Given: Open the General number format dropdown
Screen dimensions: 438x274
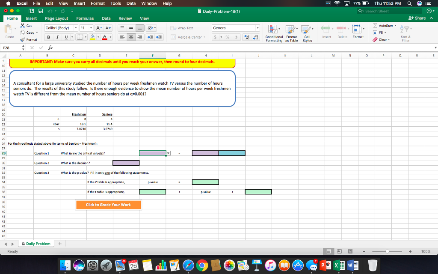Looking at the screenshot, I should (x=257, y=28).
